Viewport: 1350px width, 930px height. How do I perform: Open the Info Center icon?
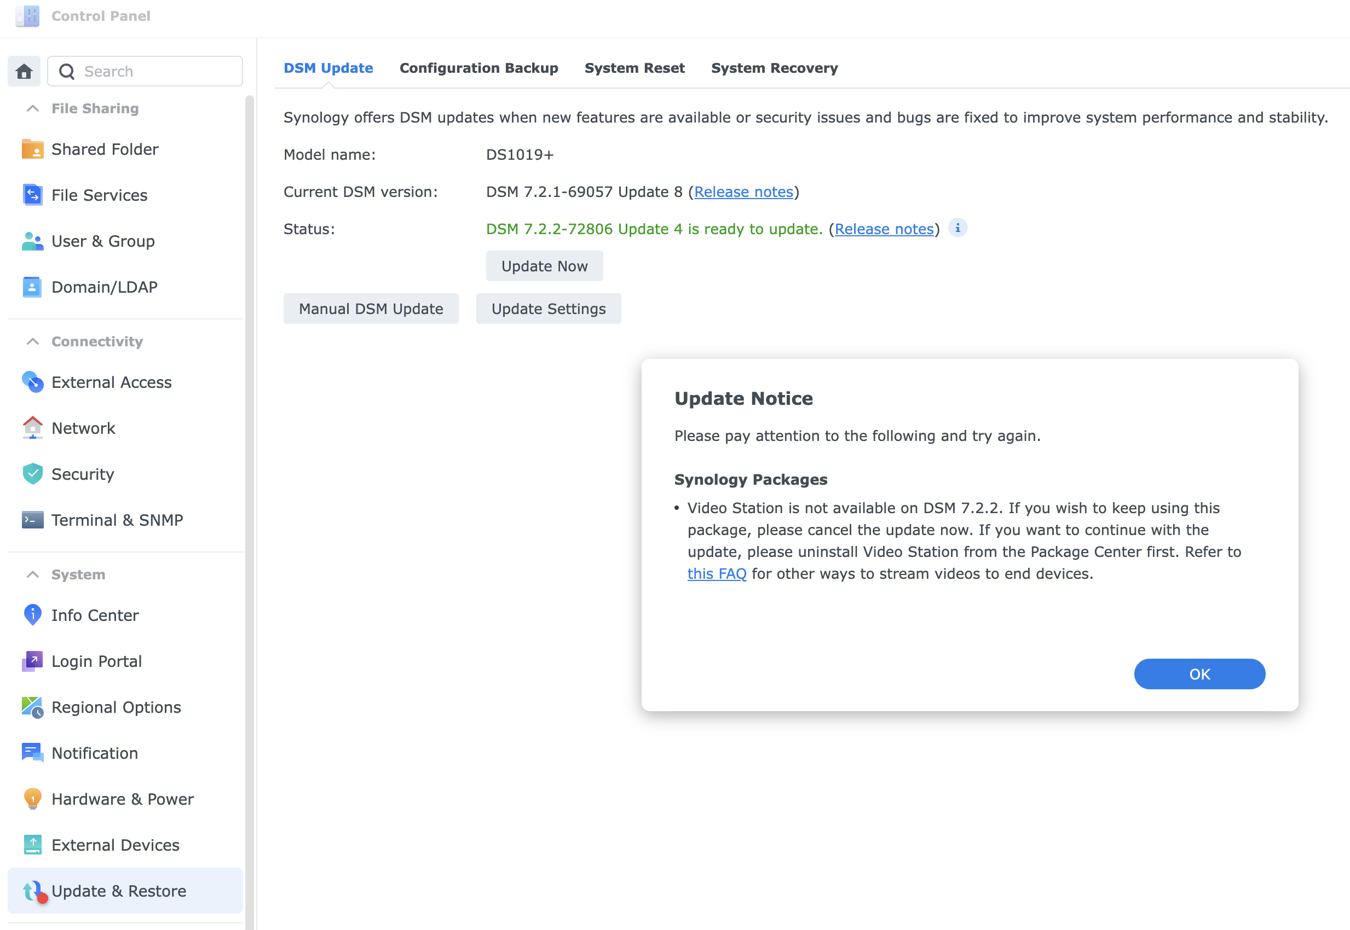[x=32, y=615]
